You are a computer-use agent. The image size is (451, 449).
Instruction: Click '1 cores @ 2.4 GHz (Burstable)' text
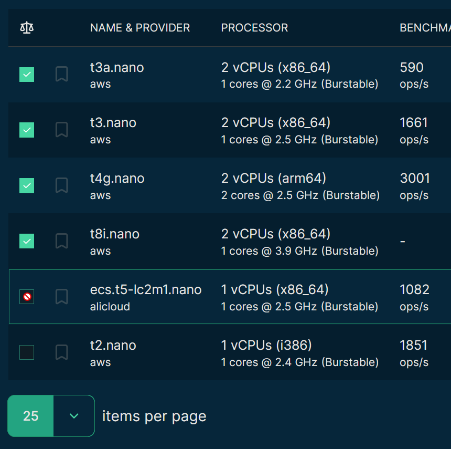point(300,362)
